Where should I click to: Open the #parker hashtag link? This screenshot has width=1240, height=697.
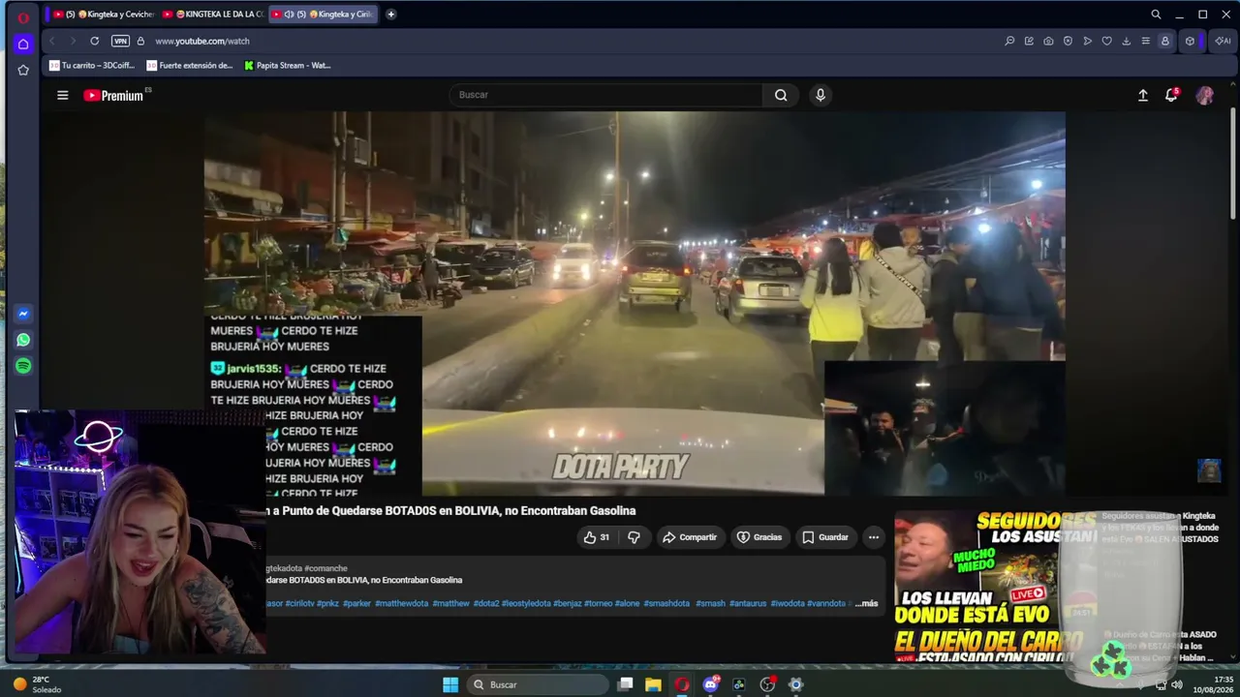357,603
